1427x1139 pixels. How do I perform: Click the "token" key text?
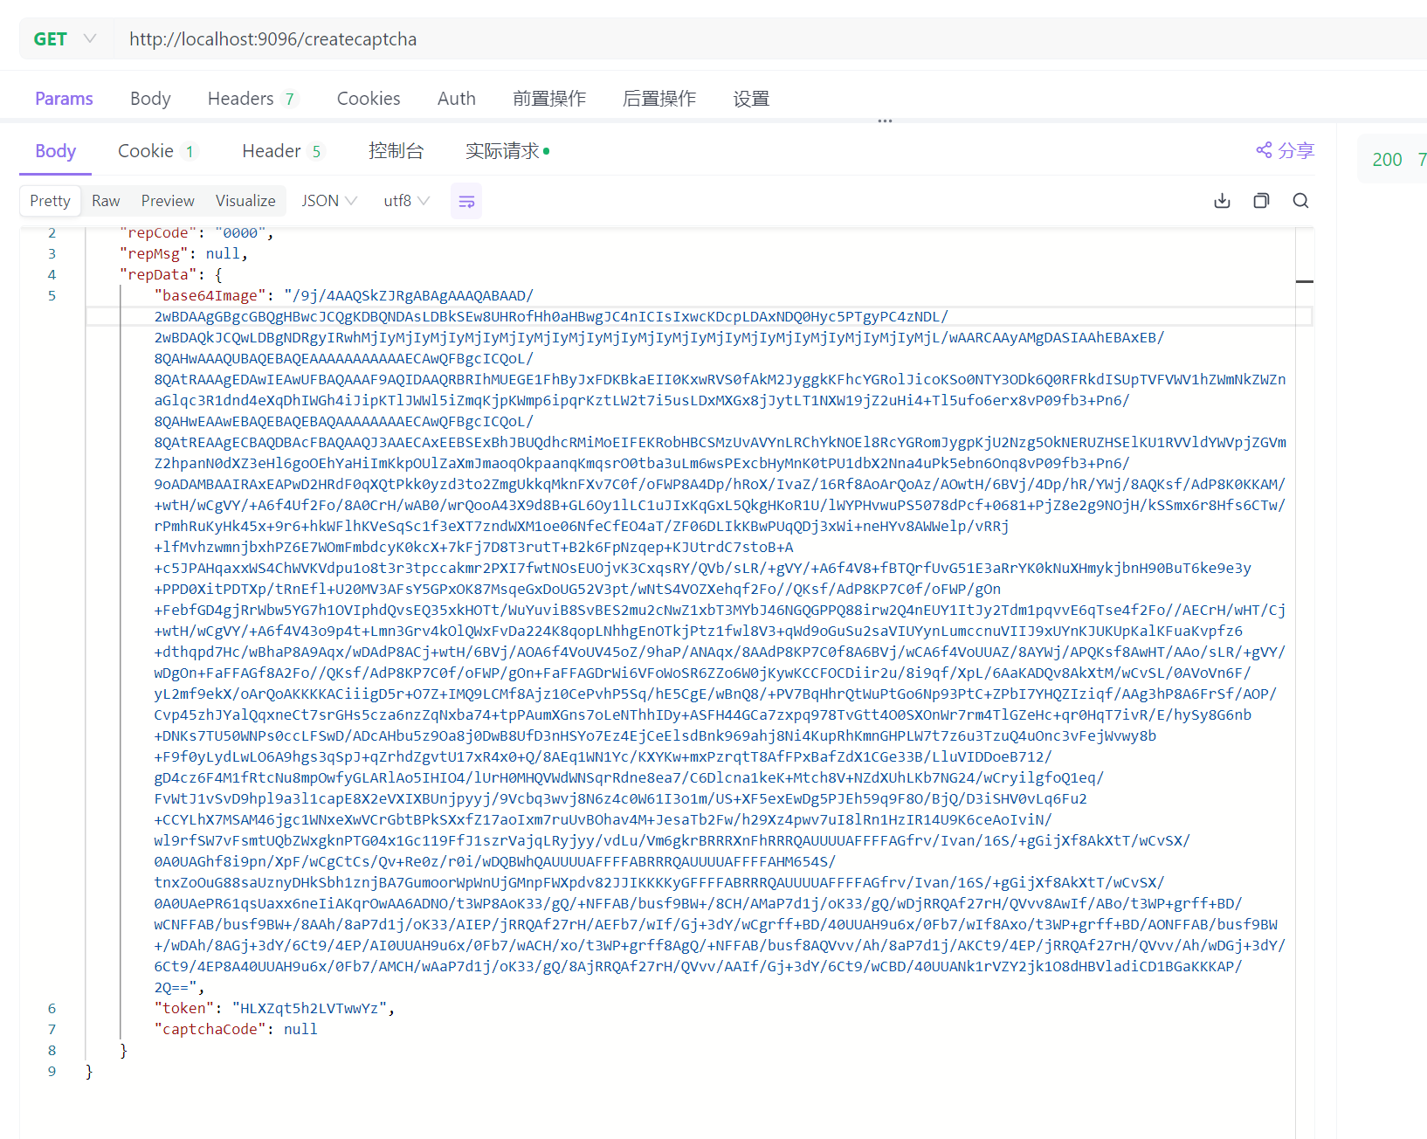click(x=184, y=1009)
